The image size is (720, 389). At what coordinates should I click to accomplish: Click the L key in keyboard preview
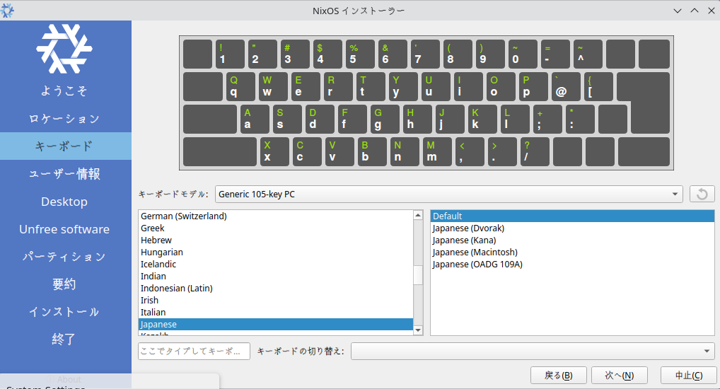point(515,119)
